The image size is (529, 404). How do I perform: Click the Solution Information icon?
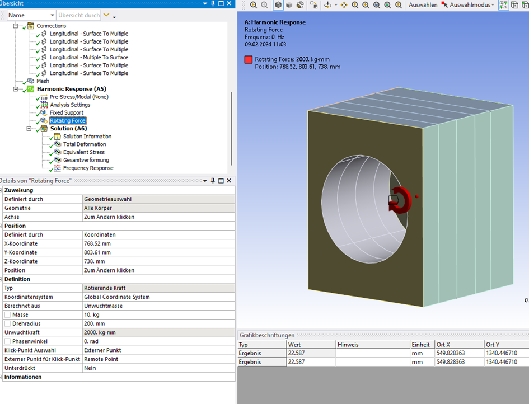[x=57, y=137]
